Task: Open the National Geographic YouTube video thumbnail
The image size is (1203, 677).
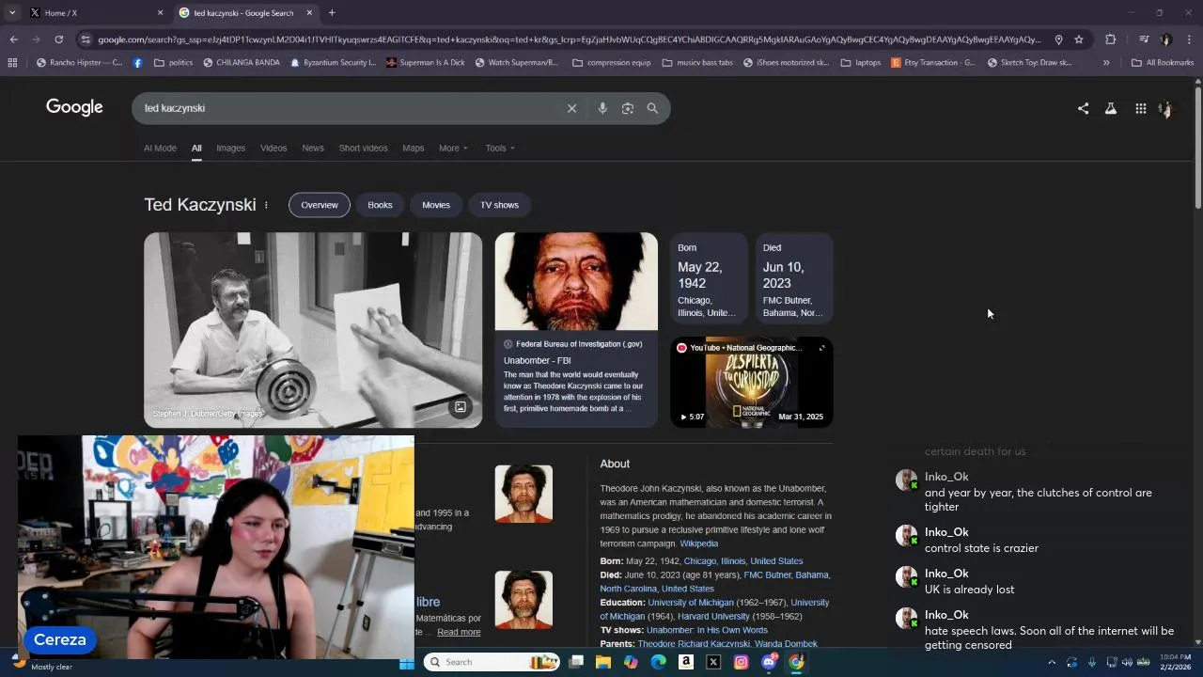Action: pos(752,382)
